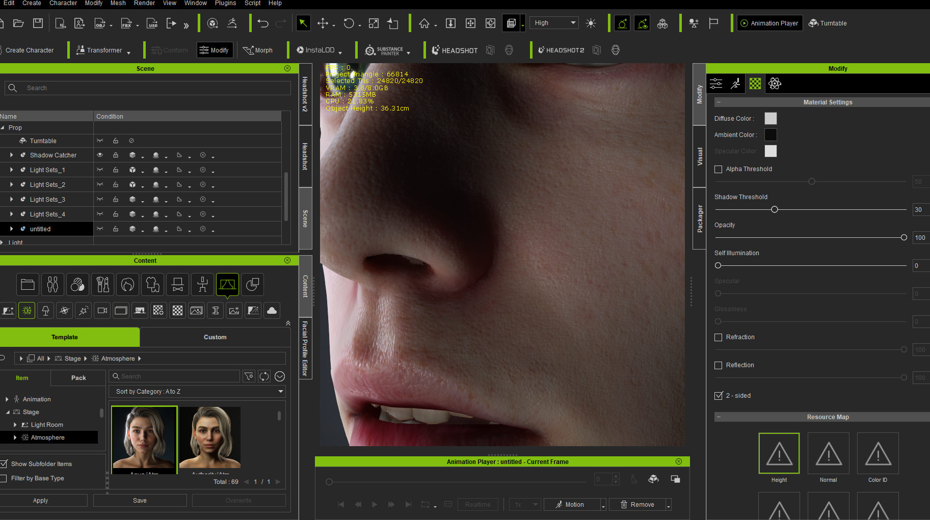Viewport: 930px width, 520px height.
Task: Click the Shadow Threshold slider handle
Action: point(775,209)
